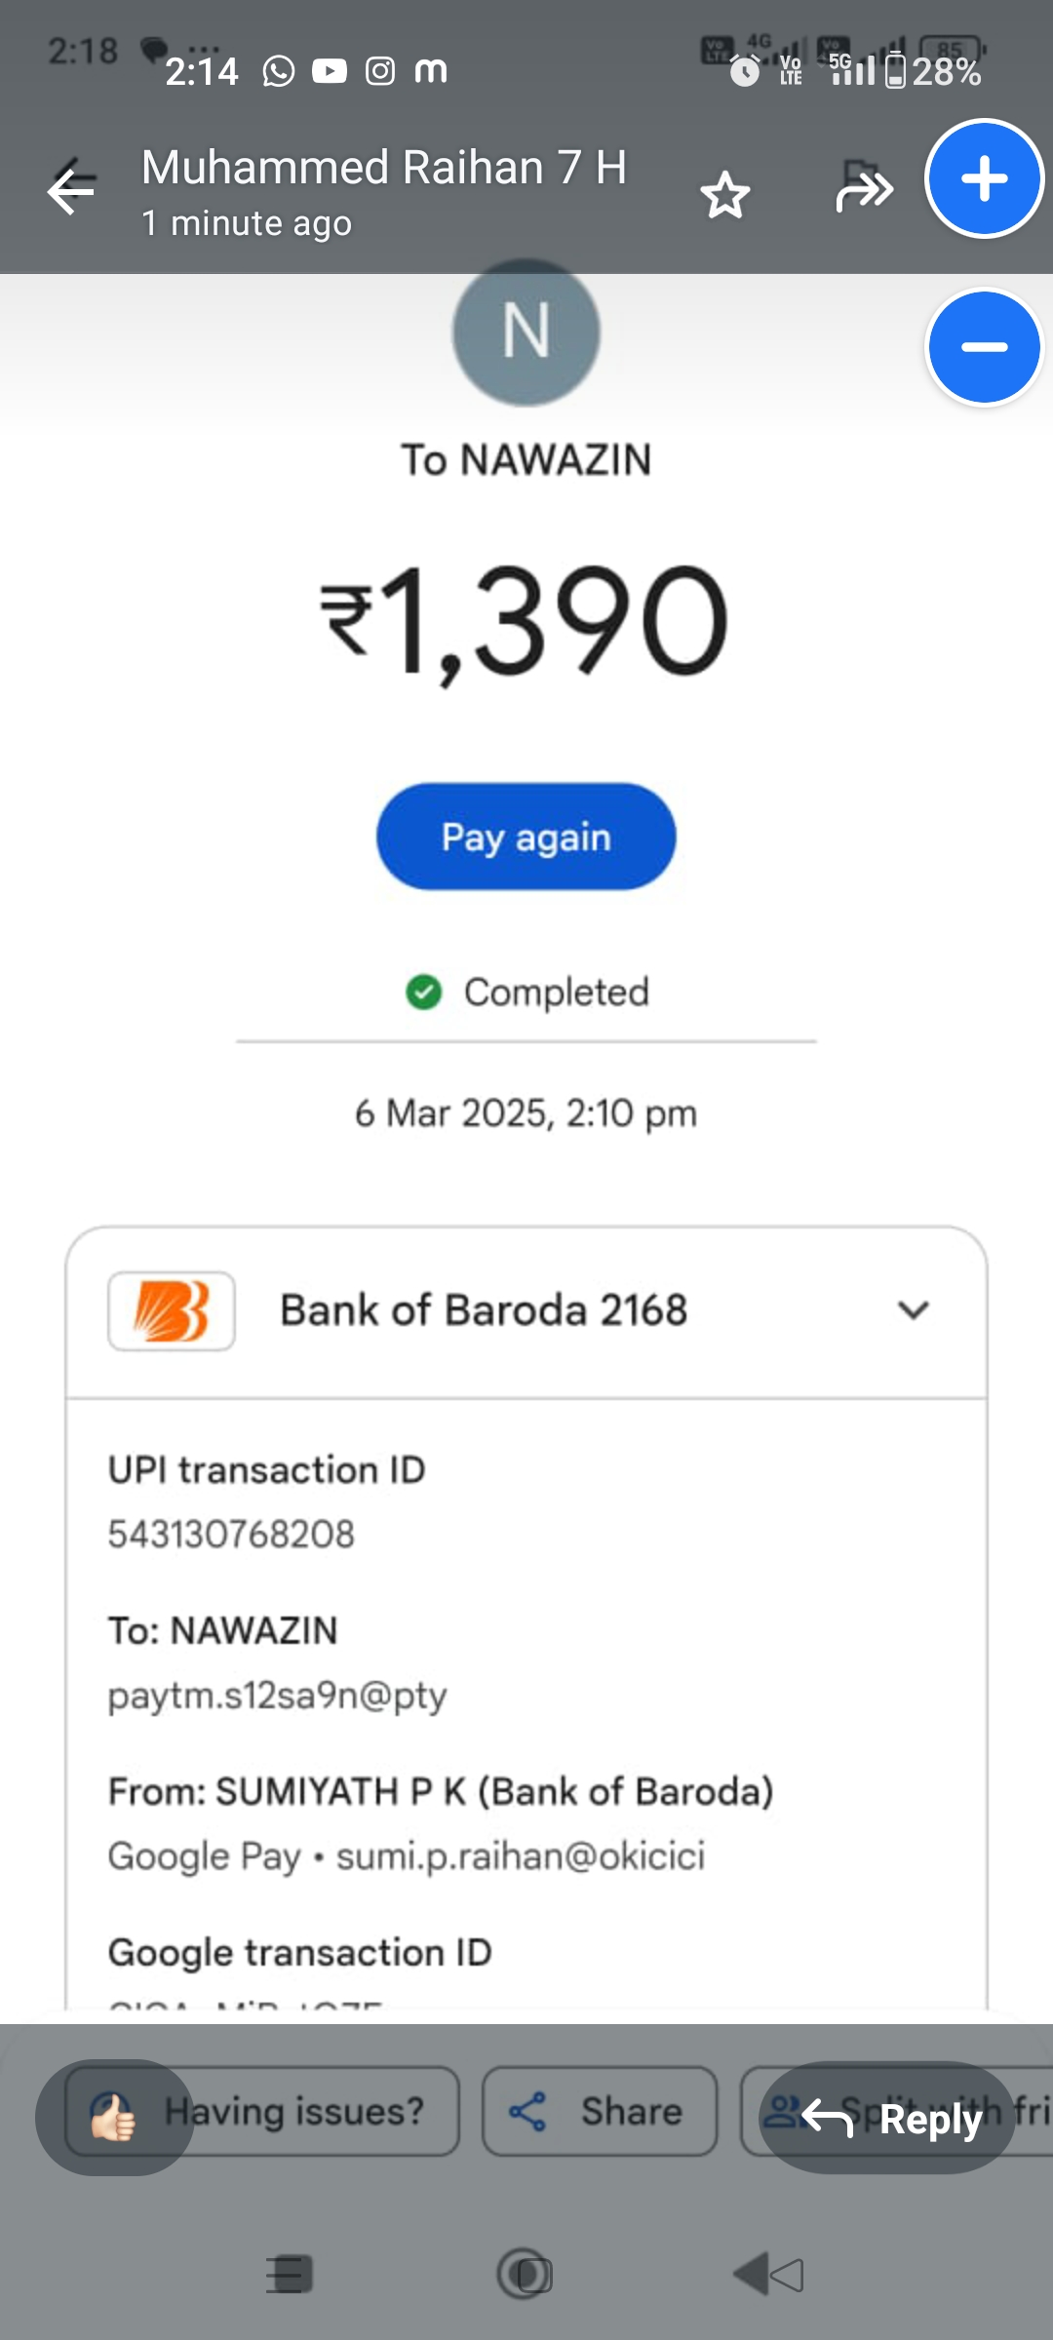Tap the Muhammed Raihan 7 H title
This screenshot has width=1053, height=2340.
click(x=383, y=168)
